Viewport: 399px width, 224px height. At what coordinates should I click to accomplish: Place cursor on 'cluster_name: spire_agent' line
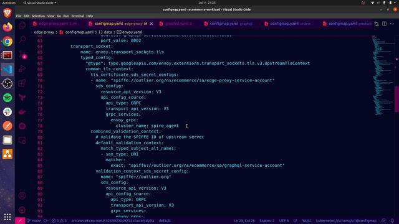point(147,126)
